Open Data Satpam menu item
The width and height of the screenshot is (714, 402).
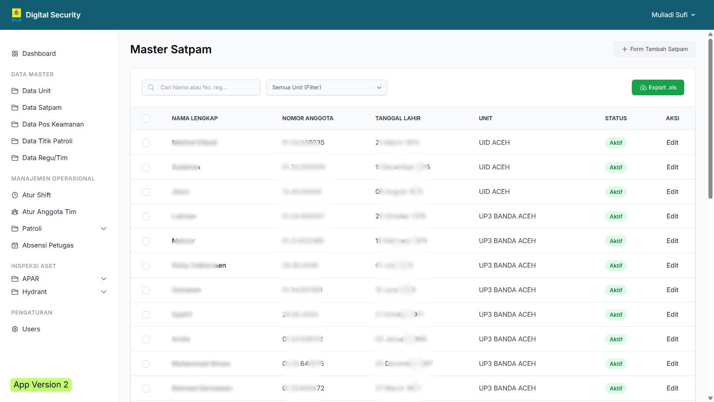pyautogui.click(x=42, y=108)
